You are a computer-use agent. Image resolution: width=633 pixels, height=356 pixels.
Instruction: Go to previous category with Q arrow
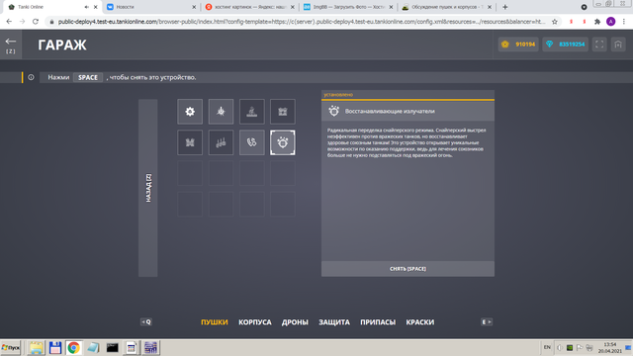[146, 321]
